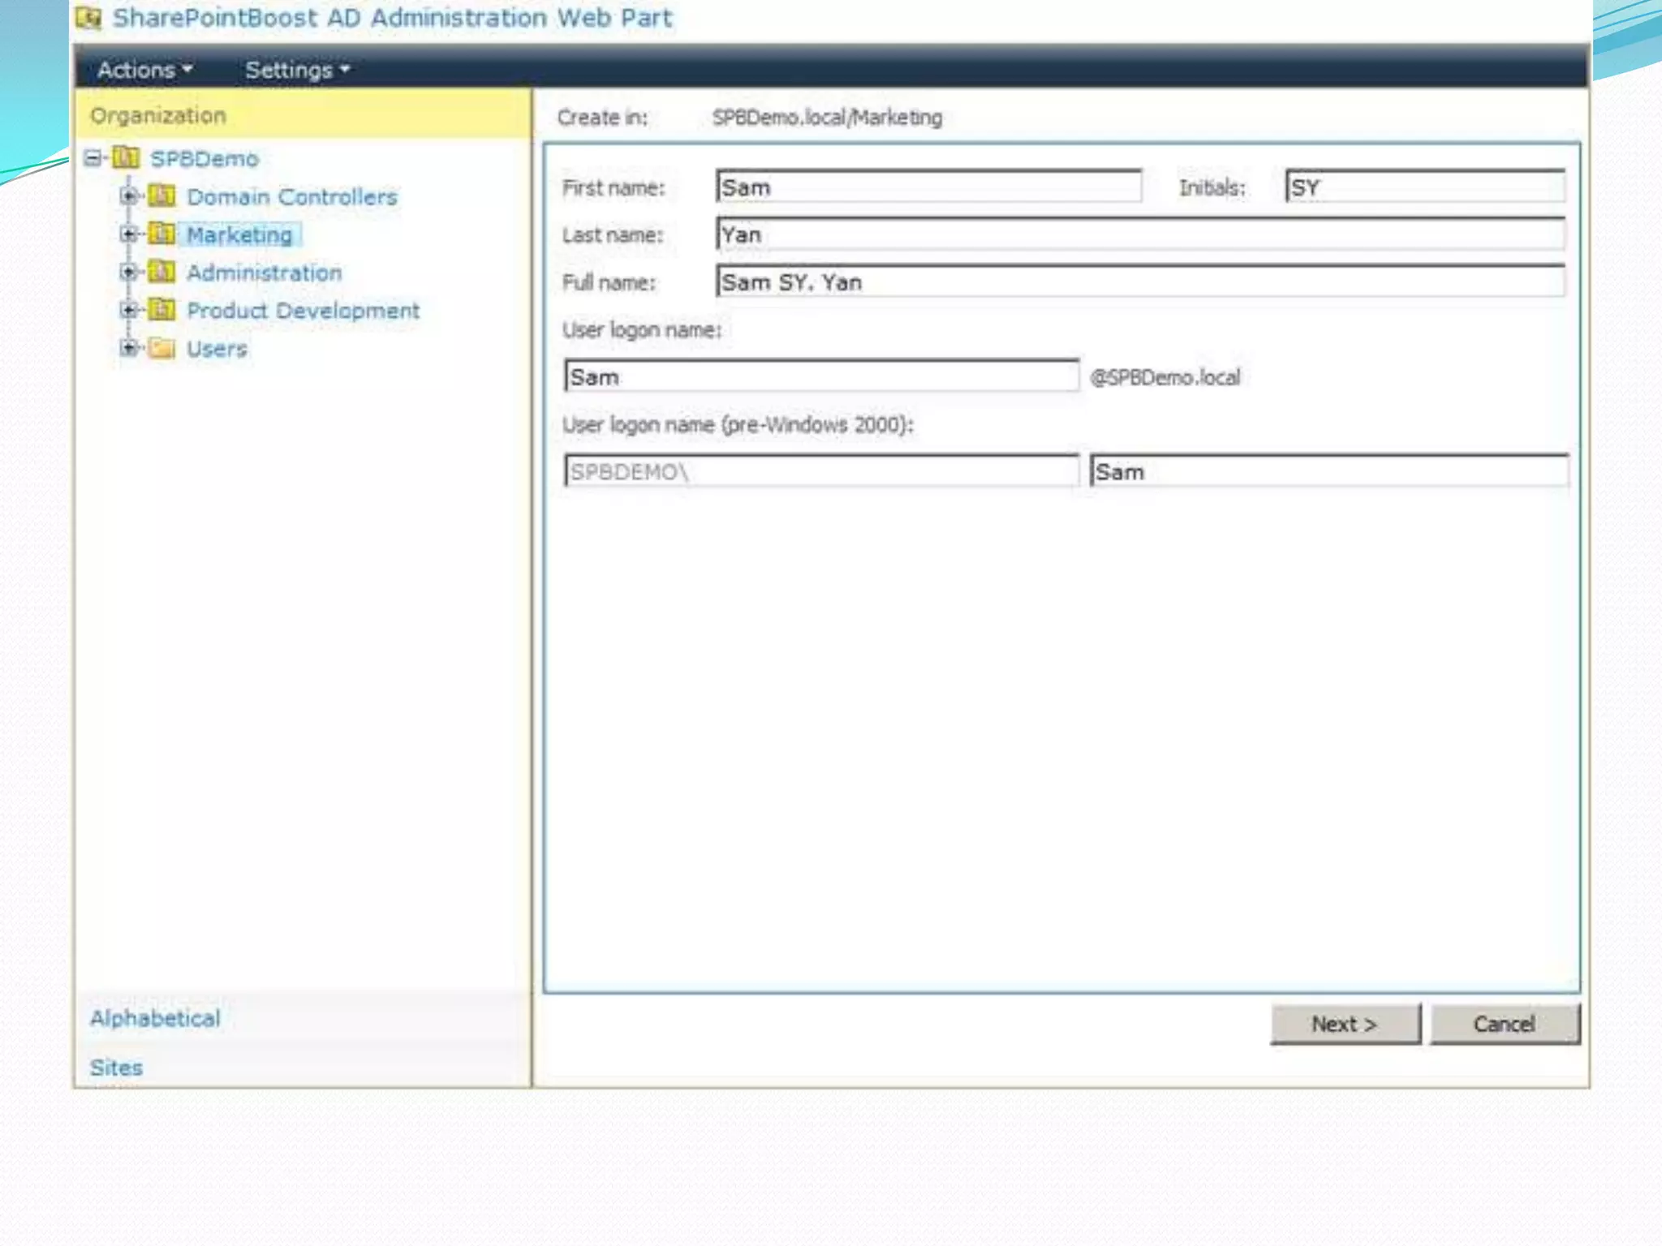Focus the Last name text box

[x=1139, y=234]
